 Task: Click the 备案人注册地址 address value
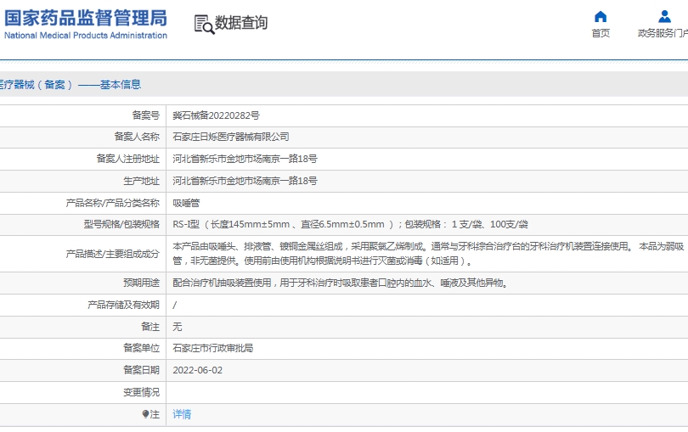pyautogui.click(x=245, y=159)
